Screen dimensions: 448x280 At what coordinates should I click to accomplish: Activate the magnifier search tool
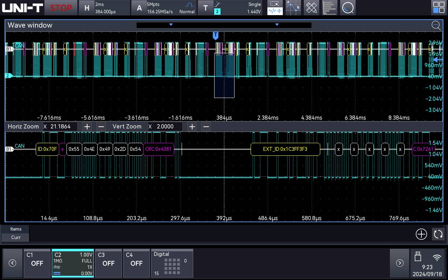coord(348,7)
